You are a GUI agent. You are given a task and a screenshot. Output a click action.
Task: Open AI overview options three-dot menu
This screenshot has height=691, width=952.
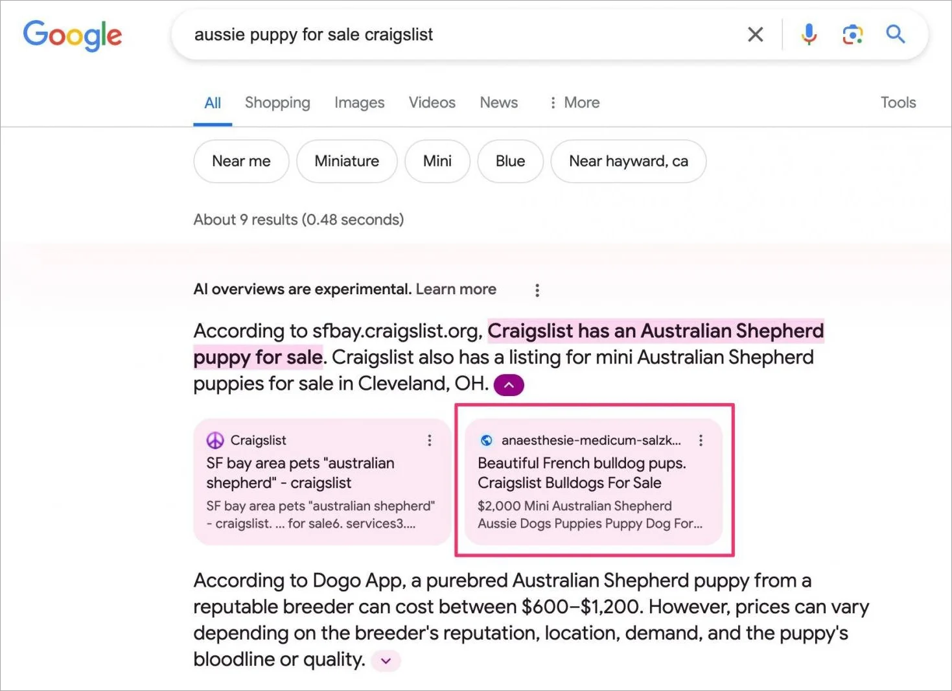click(537, 290)
